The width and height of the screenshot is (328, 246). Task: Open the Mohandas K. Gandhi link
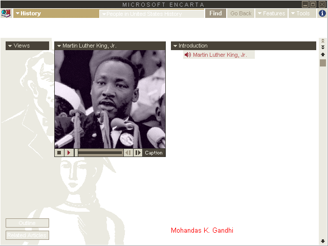coord(202,230)
